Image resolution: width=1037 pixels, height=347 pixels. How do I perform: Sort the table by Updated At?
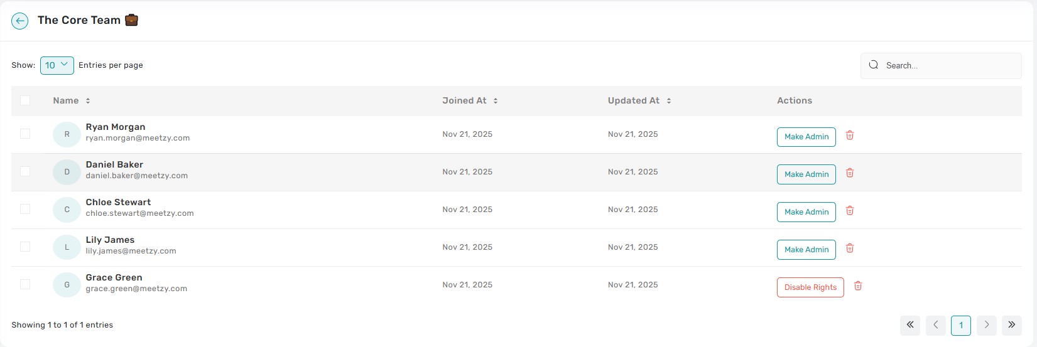(x=669, y=101)
